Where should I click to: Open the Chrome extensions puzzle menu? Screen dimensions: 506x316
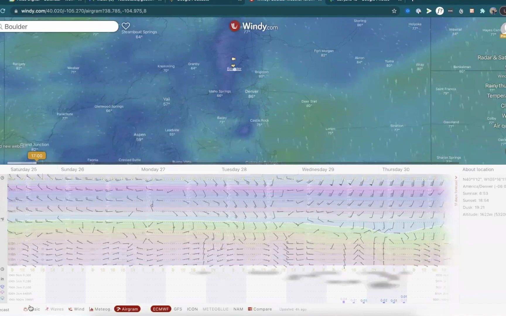click(x=482, y=11)
